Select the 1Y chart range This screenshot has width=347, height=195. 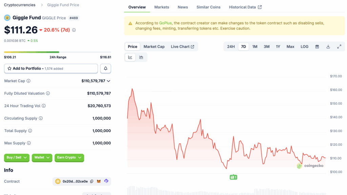[278, 47]
